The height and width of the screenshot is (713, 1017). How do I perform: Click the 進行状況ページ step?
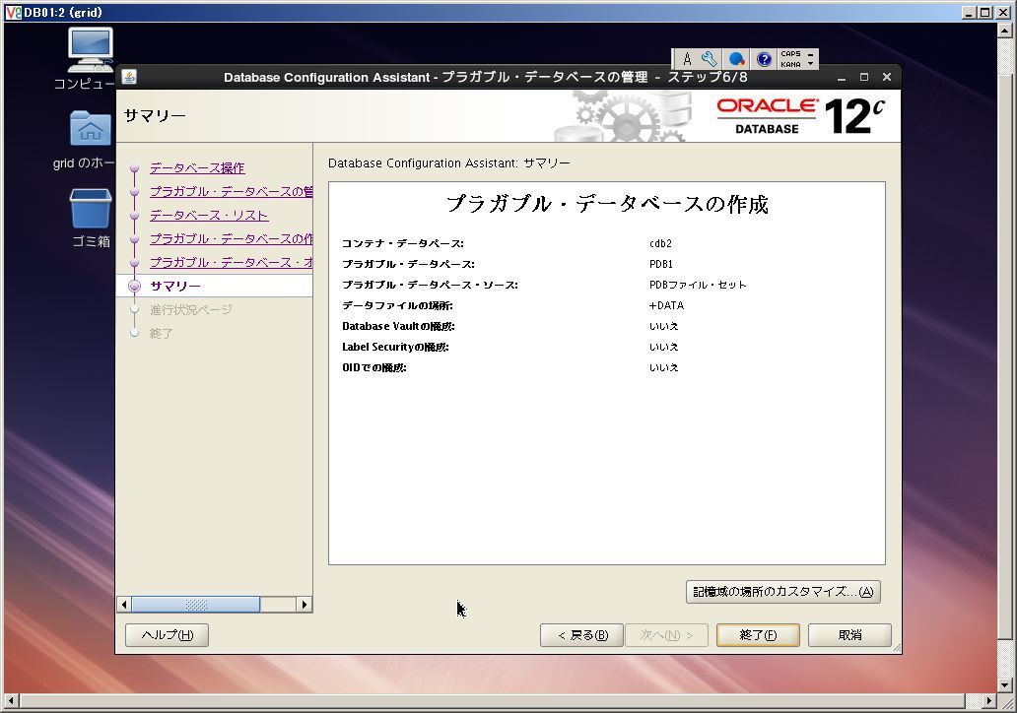click(x=191, y=309)
